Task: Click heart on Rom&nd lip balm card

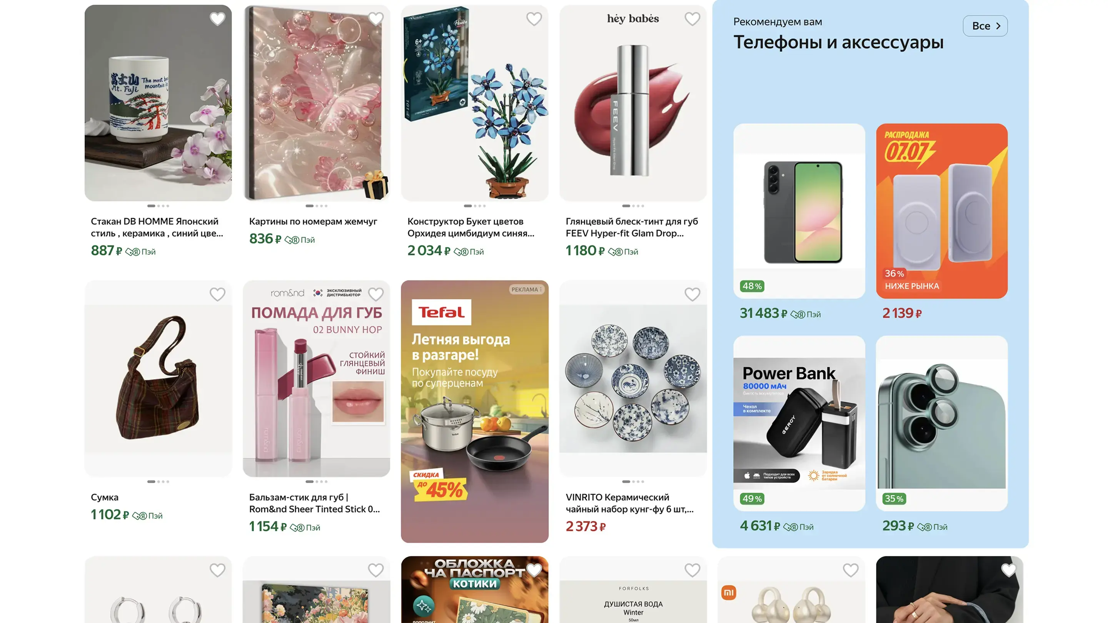Action: [375, 295]
